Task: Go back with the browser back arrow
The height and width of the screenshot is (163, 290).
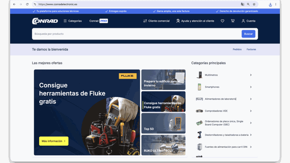Action: (14, 4)
